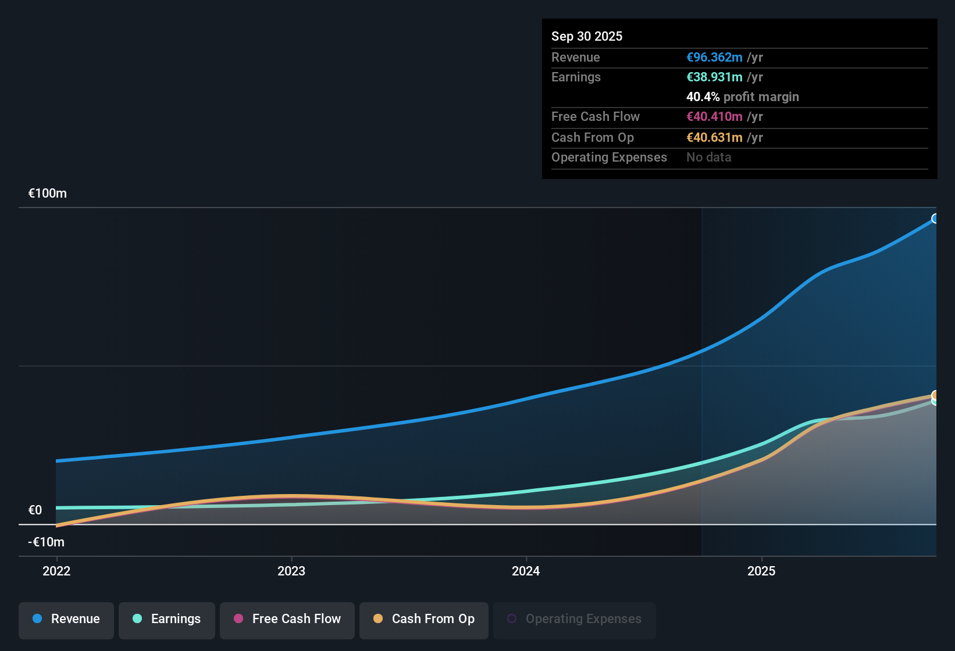Select the white Revenue endpoint marker on the chart
Image resolution: width=955 pixels, height=651 pixels.
(x=935, y=218)
